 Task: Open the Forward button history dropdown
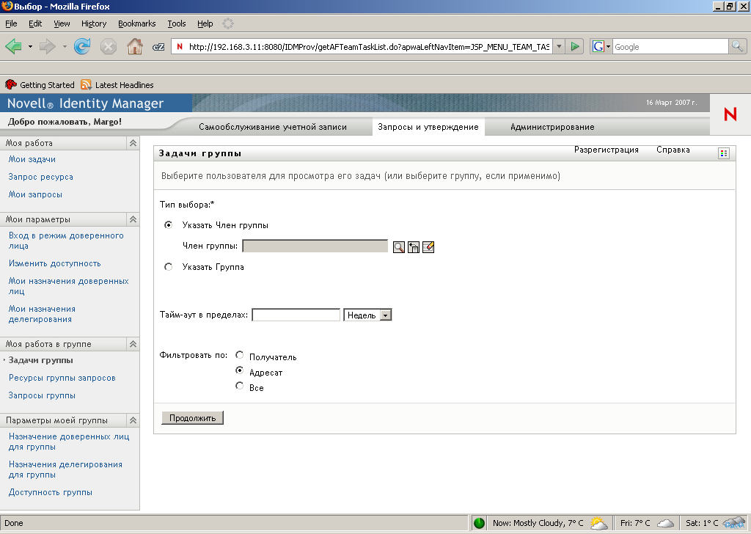(x=65, y=46)
